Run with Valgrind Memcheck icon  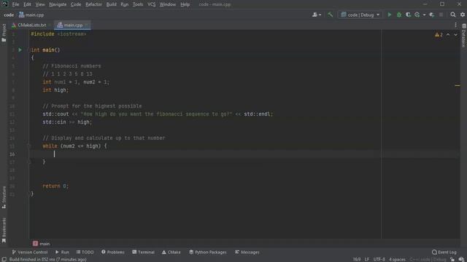pos(431,15)
